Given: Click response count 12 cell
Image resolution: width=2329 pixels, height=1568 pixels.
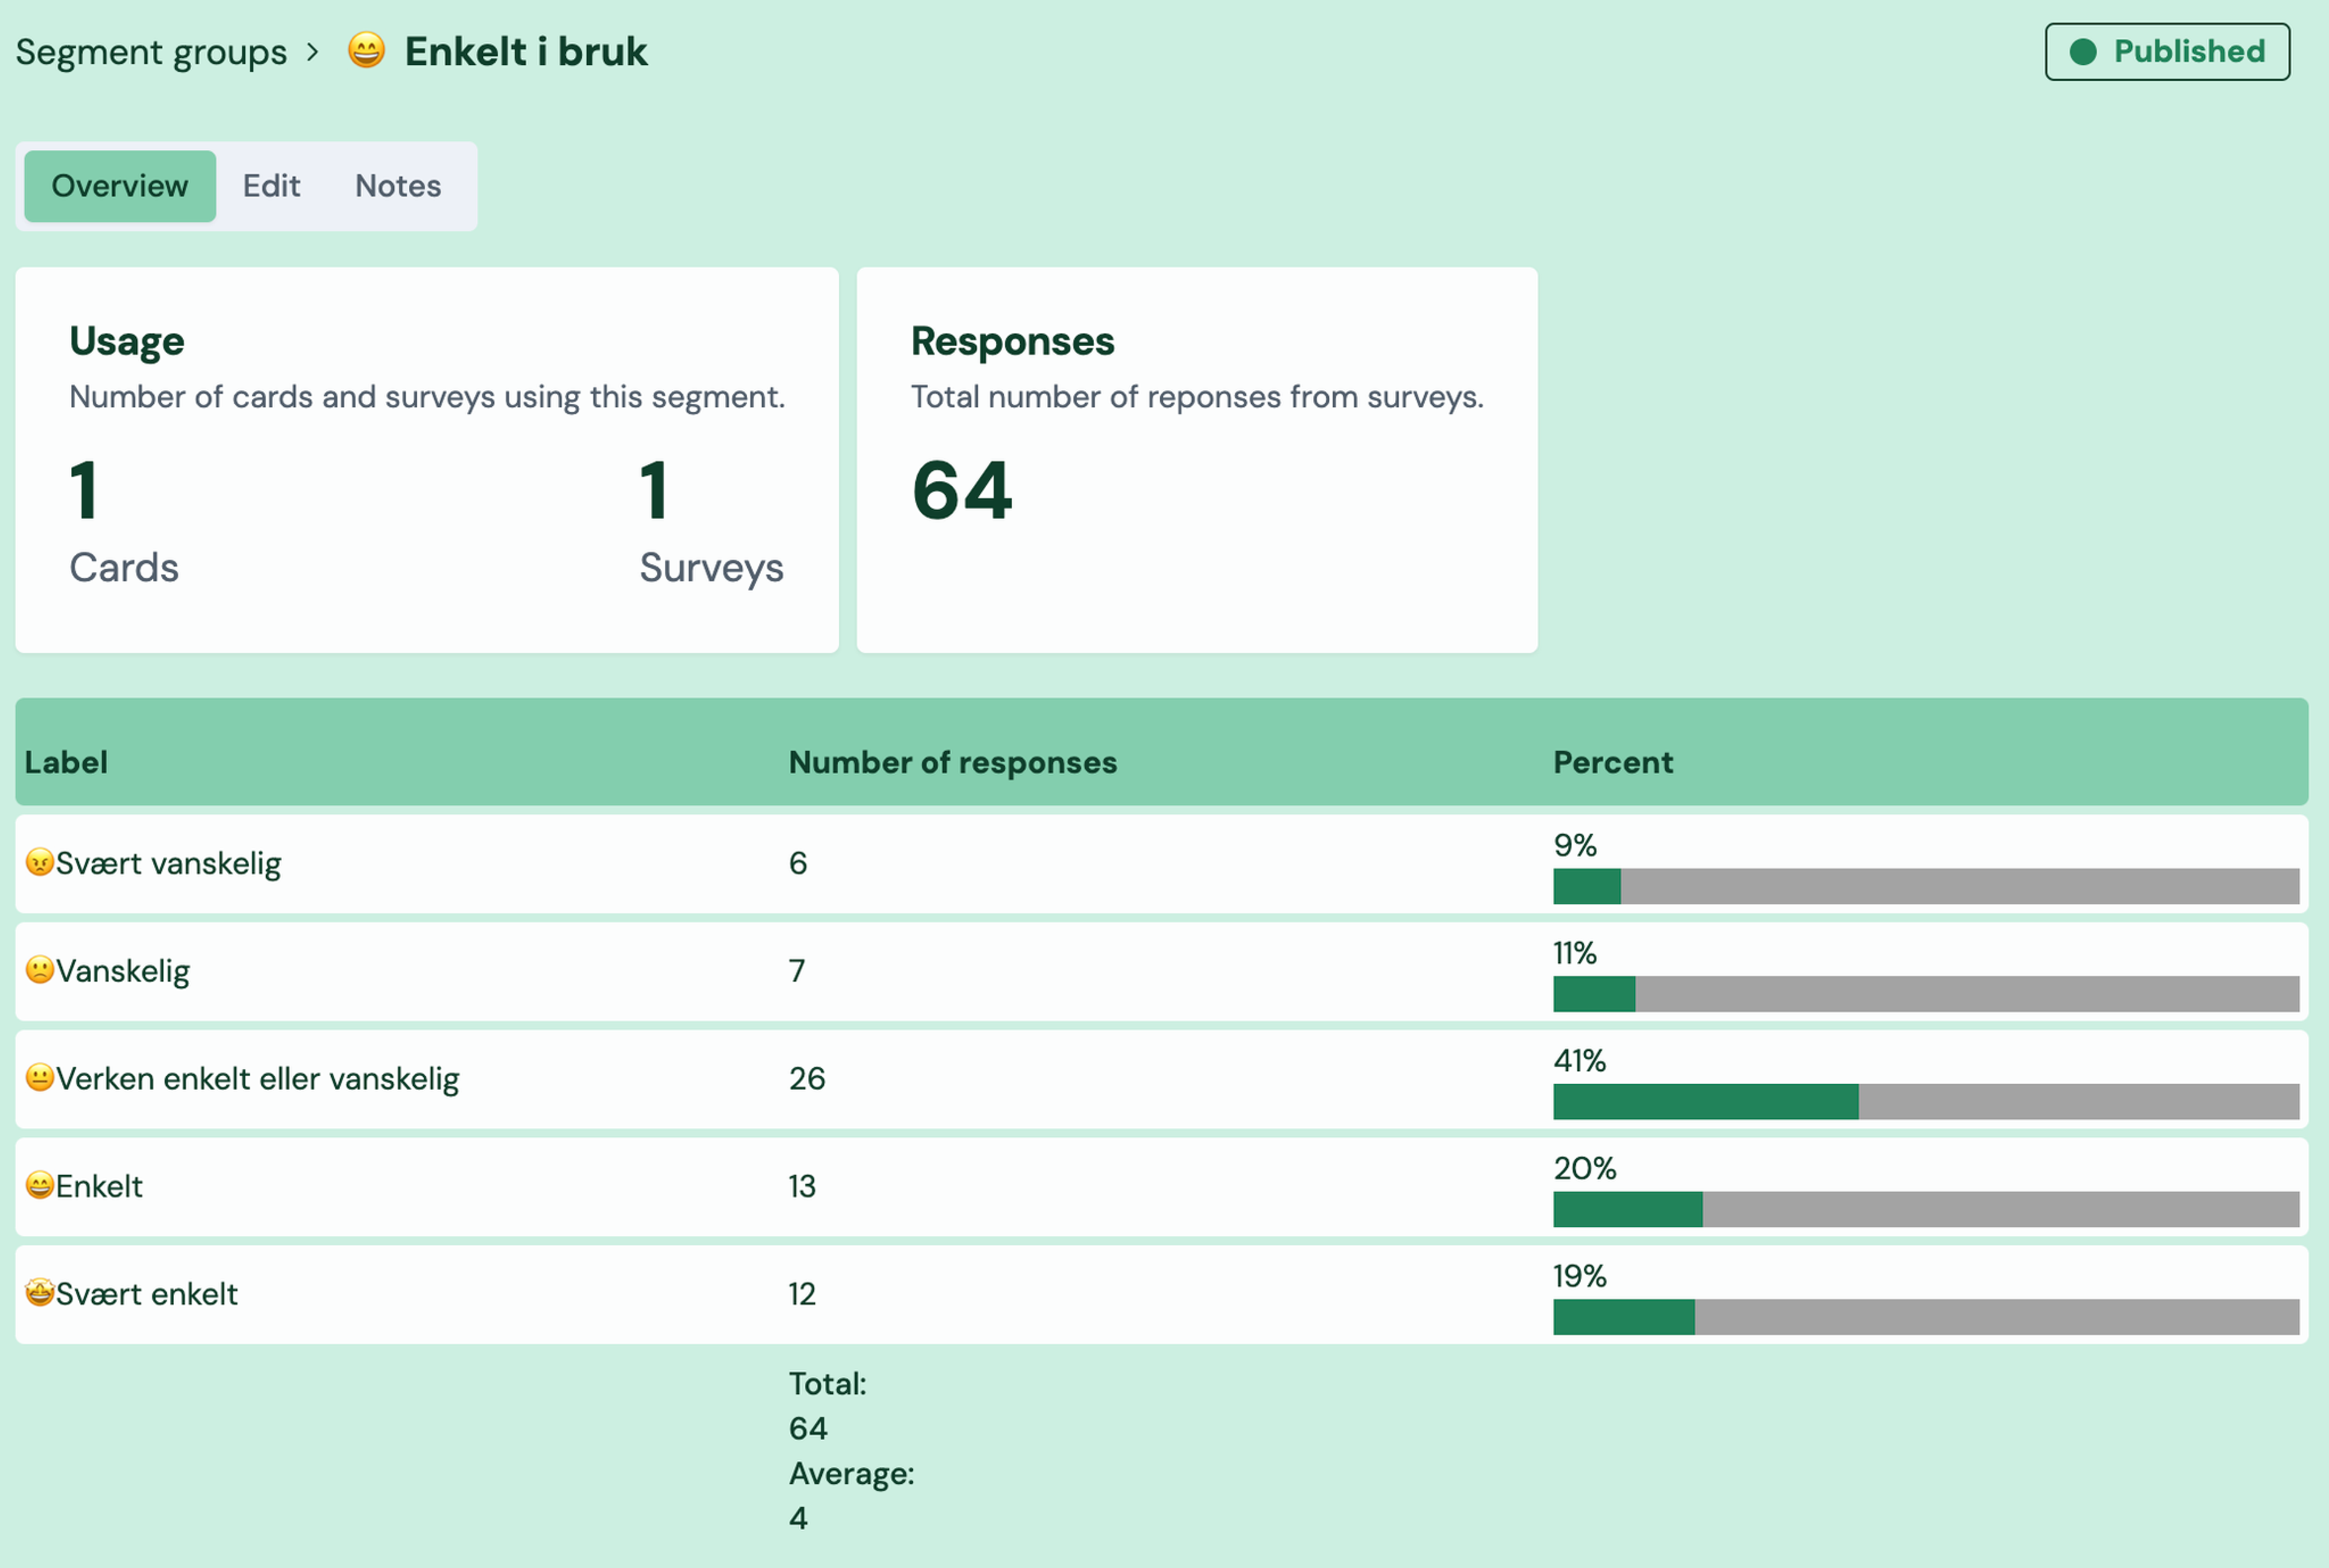Looking at the screenshot, I should [802, 1295].
